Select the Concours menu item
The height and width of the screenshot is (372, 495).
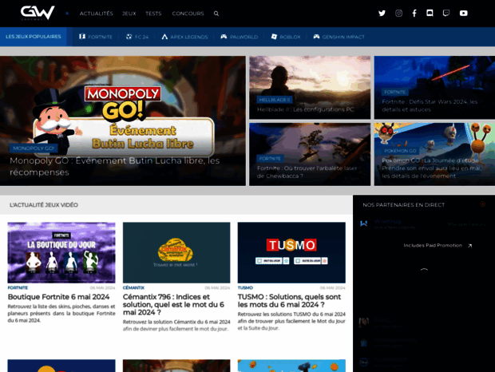click(x=188, y=14)
